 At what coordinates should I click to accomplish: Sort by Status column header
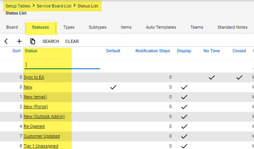tap(31, 51)
